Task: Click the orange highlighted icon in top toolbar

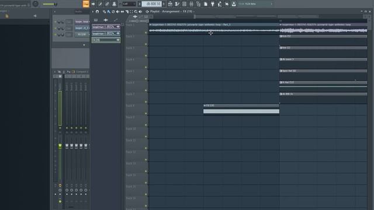Action: pos(86,4)
